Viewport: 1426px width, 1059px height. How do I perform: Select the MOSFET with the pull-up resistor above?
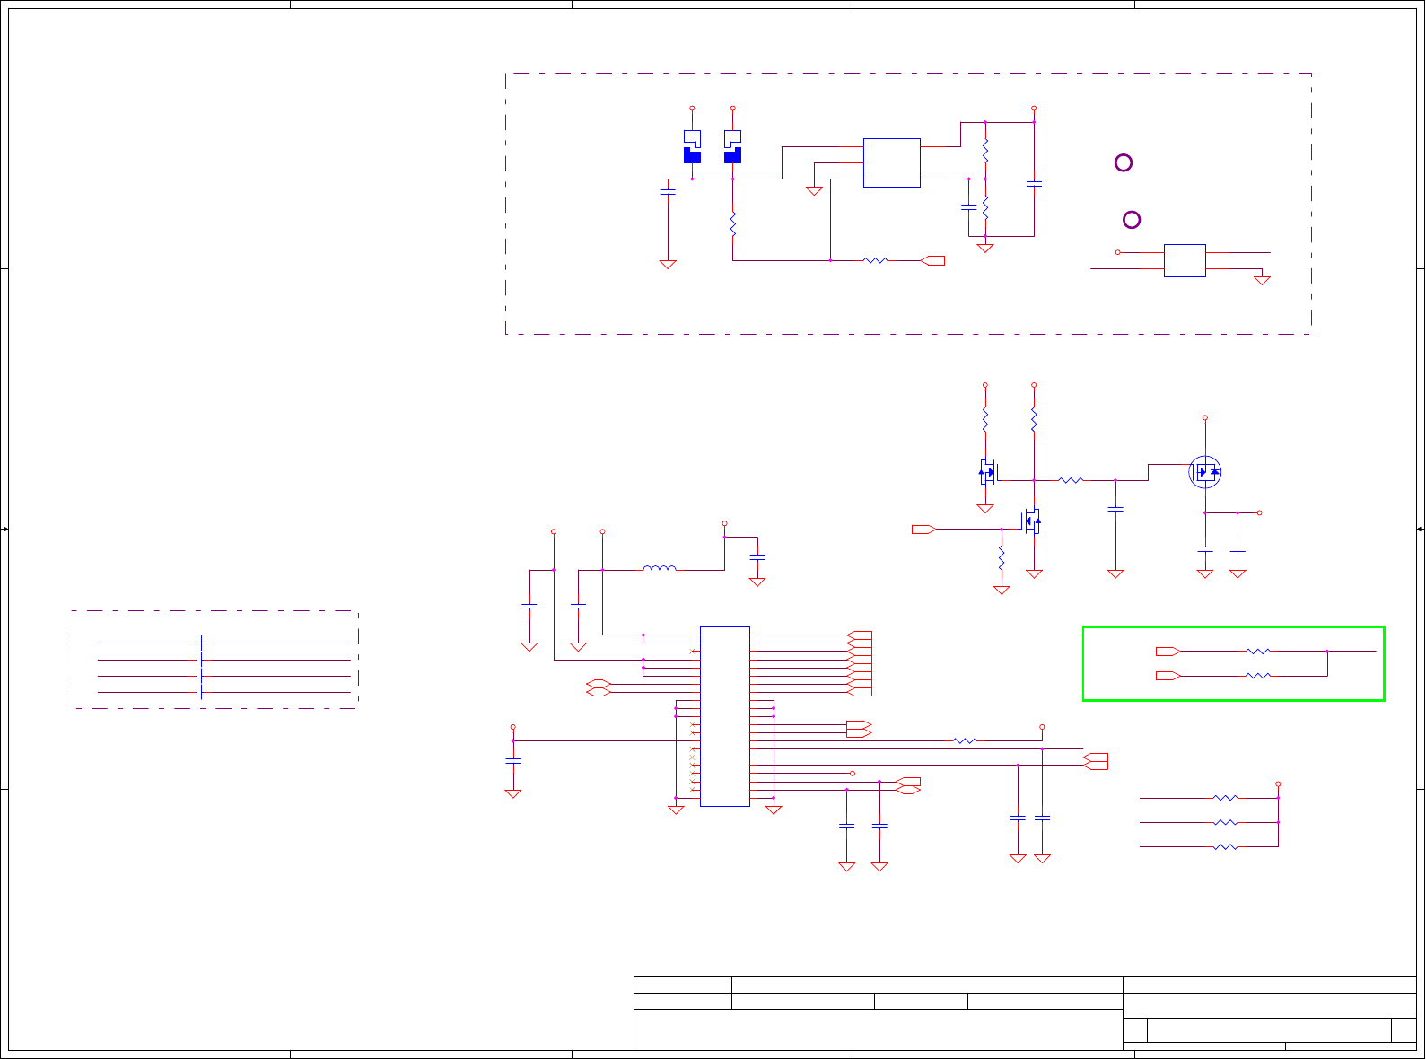[x=987, y=471]
